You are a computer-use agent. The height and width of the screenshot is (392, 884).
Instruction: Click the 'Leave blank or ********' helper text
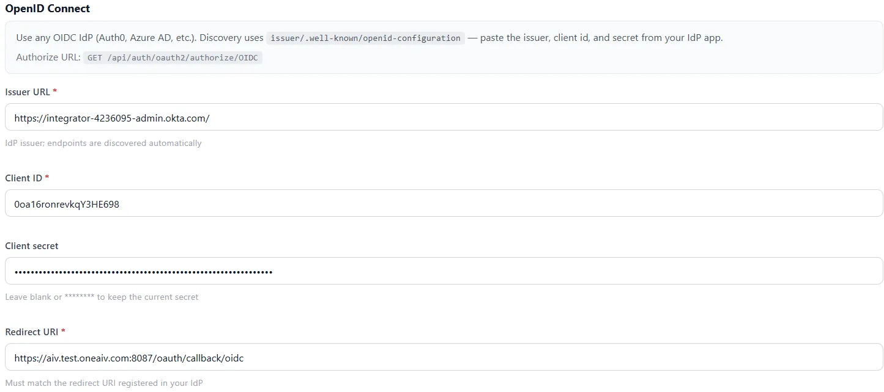click(102, 297)
